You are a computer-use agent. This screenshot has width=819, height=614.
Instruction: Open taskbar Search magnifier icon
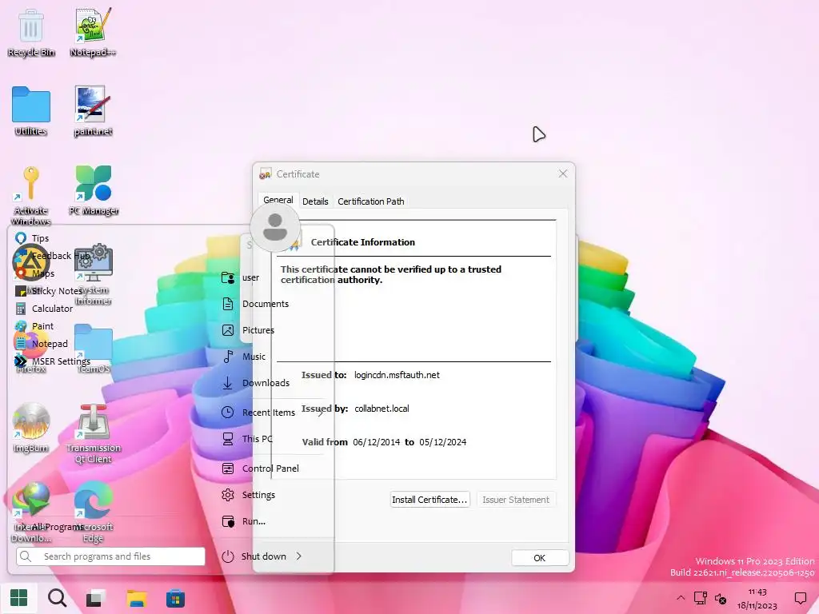pos(57,598)
